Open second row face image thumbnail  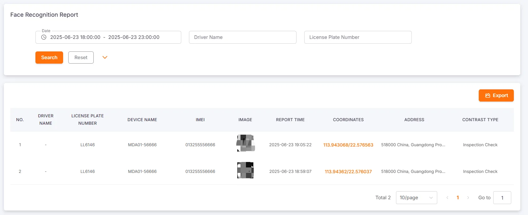point(245,170)
